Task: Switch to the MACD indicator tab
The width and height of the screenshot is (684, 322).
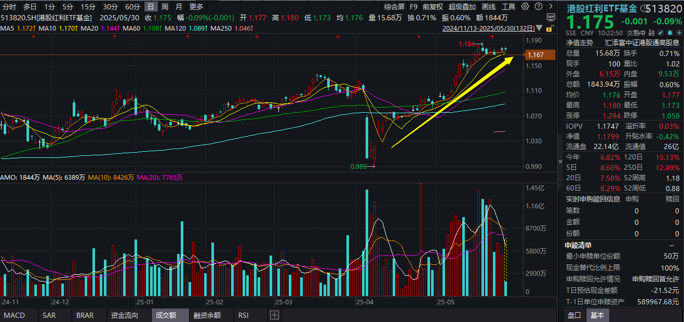Action: coord(16,315)
